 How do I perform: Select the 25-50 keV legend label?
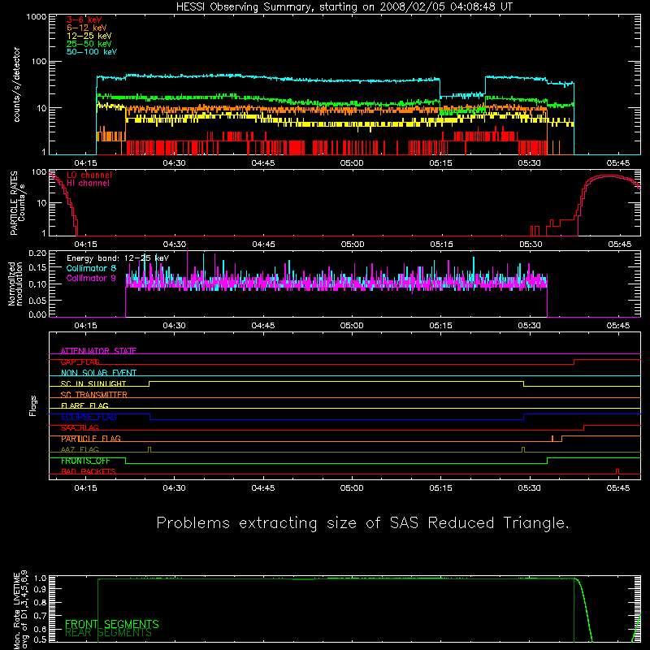(x=89, y=44)
